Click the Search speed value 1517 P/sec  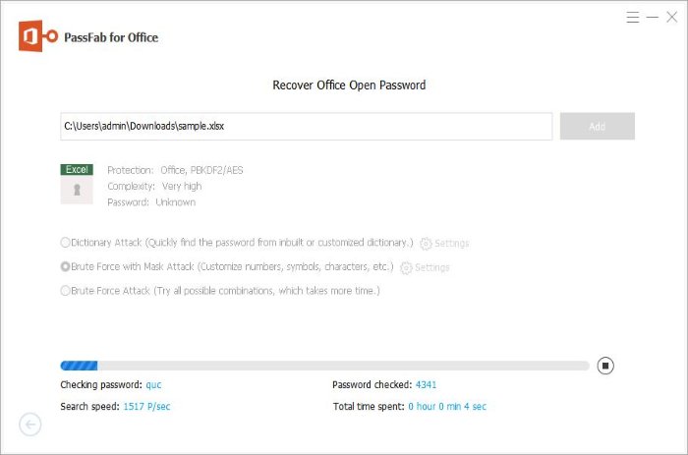tap(146, 406)
